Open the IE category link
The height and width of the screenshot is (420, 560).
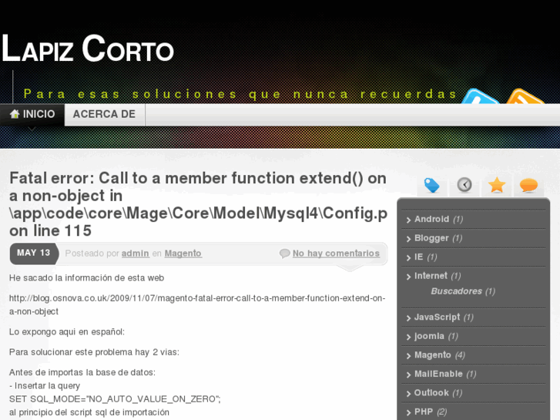[418, 257]
